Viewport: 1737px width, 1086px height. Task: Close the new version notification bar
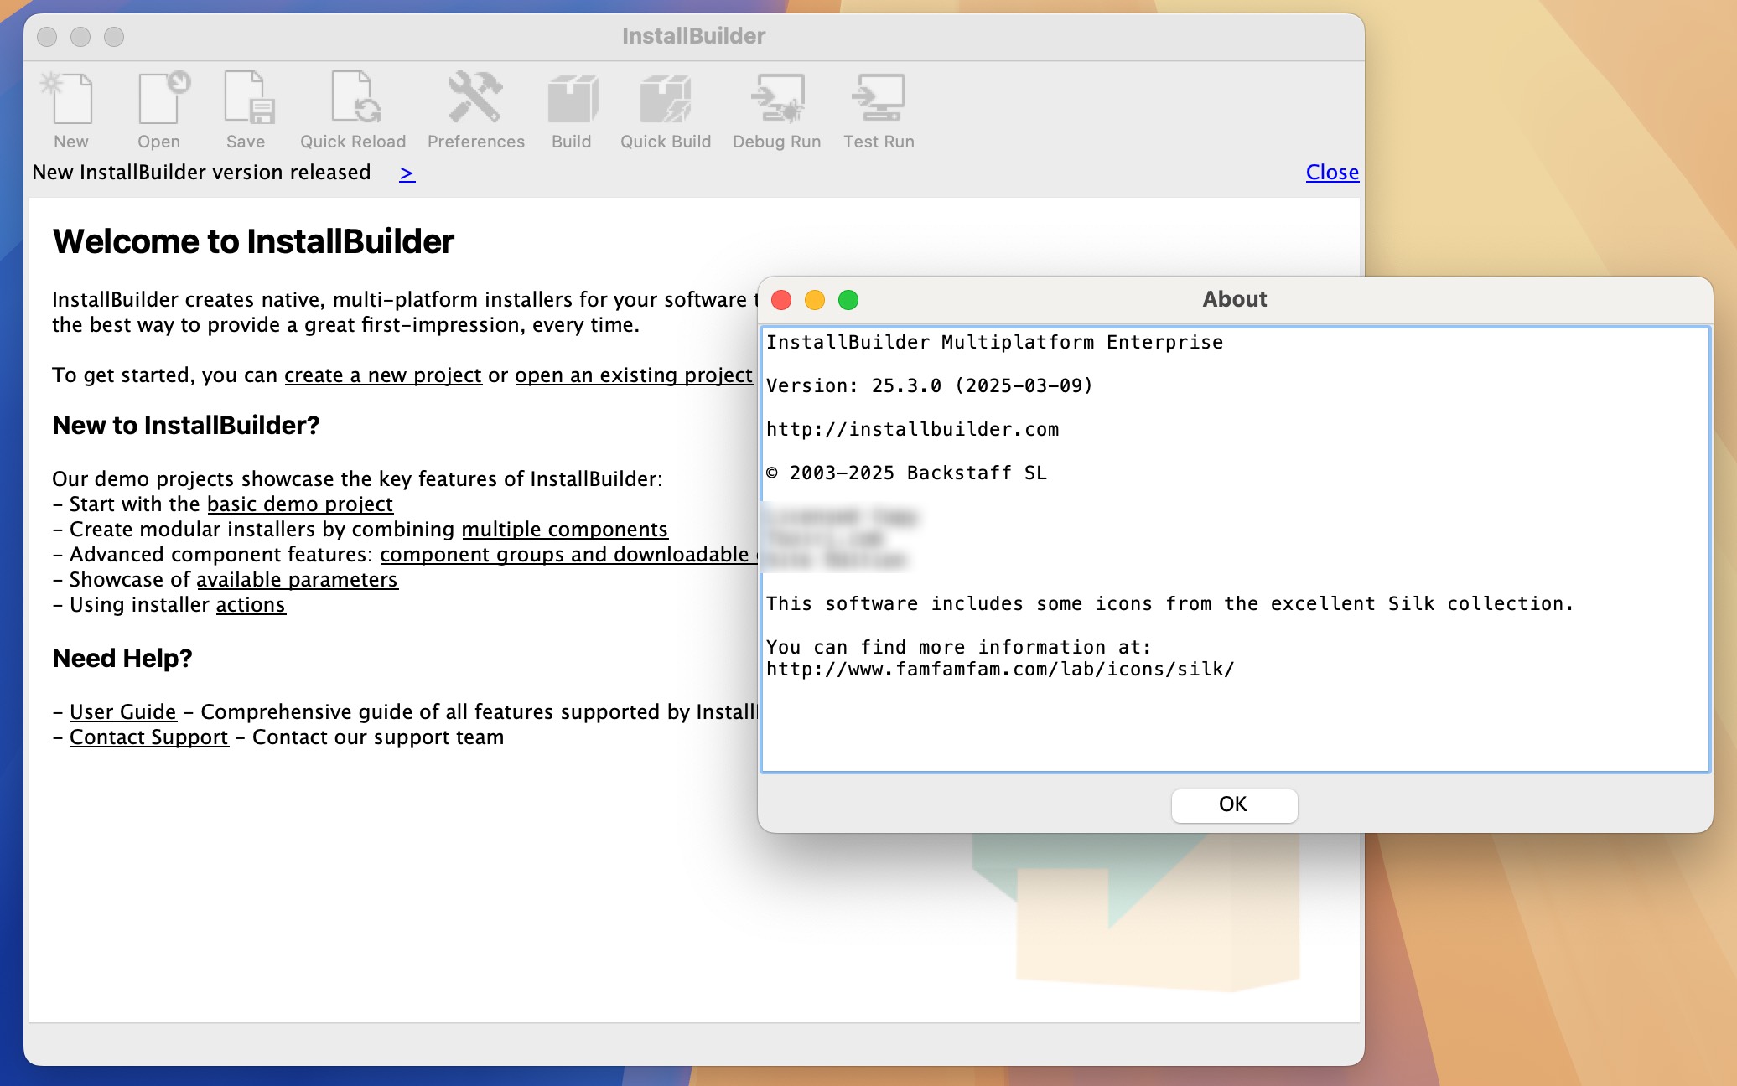[1332, 173]
